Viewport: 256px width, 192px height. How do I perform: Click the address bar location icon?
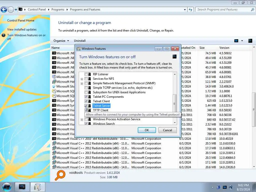(x=20, y=9)
